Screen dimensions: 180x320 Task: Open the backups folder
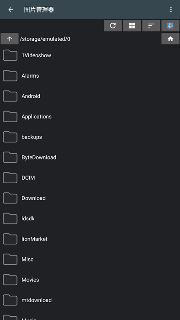pyautogui.click(x=90, y=137)
